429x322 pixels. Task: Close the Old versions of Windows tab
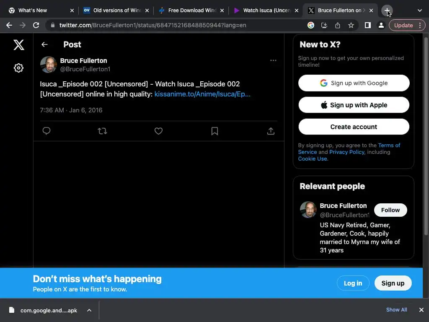click(147, 10)
